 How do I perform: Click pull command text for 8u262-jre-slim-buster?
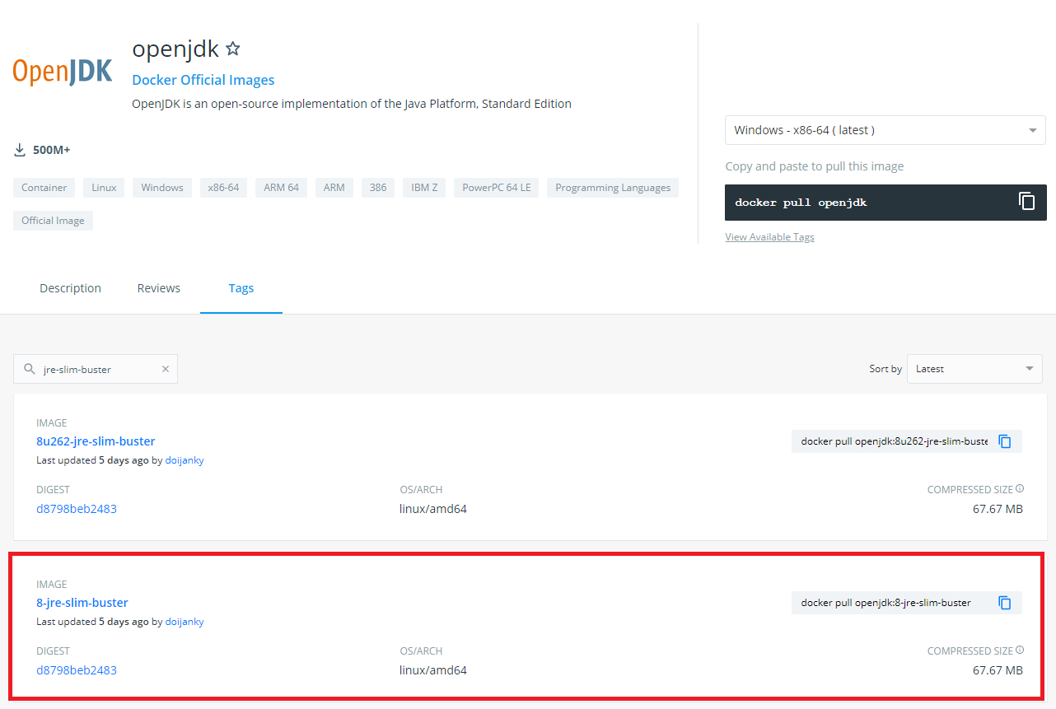tap(894, 441)
